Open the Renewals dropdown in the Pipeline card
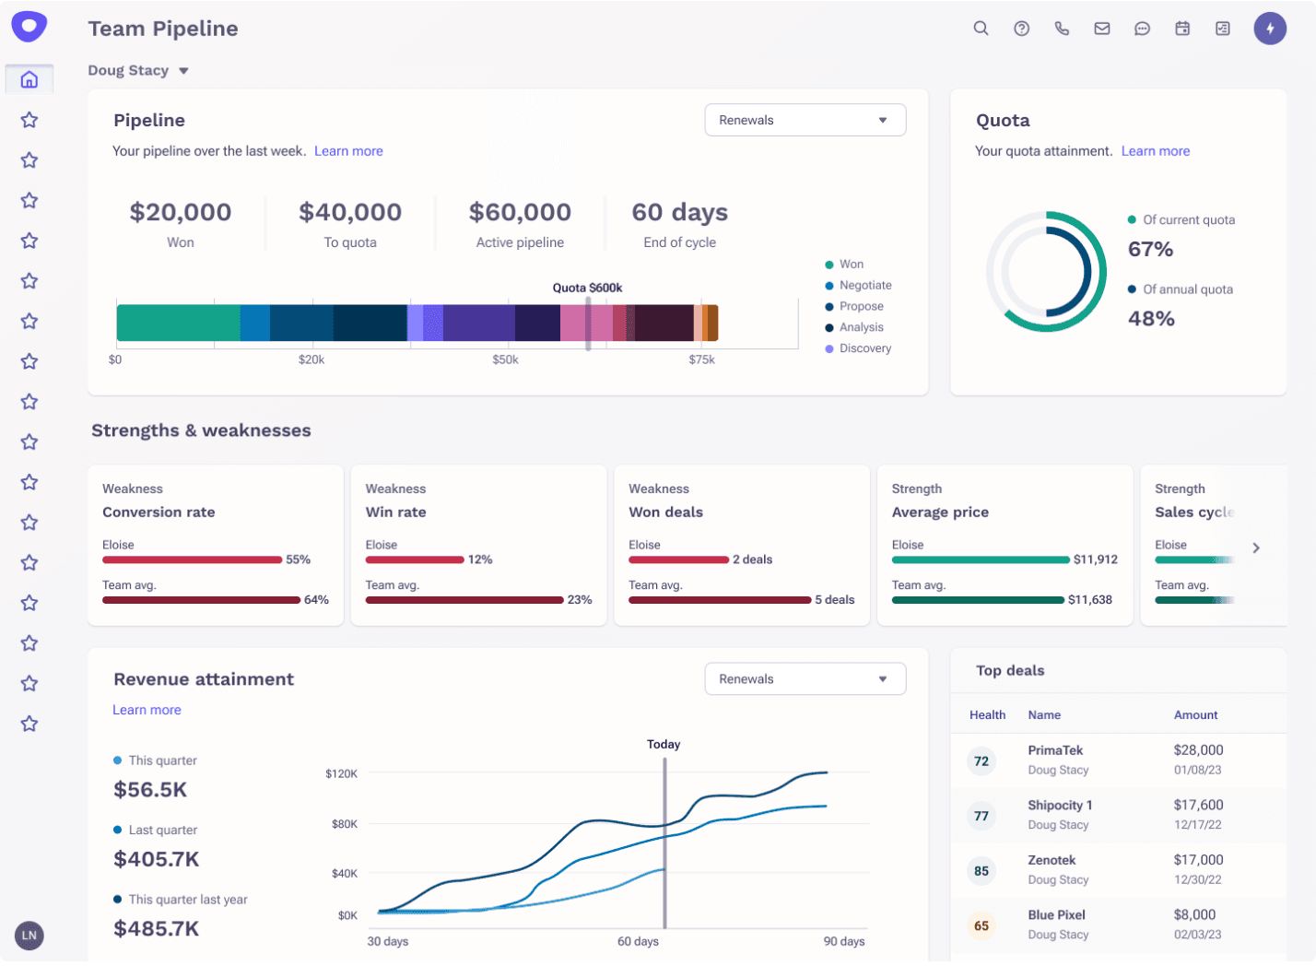This screenshot has height=966, width=1316. (805, 120)
